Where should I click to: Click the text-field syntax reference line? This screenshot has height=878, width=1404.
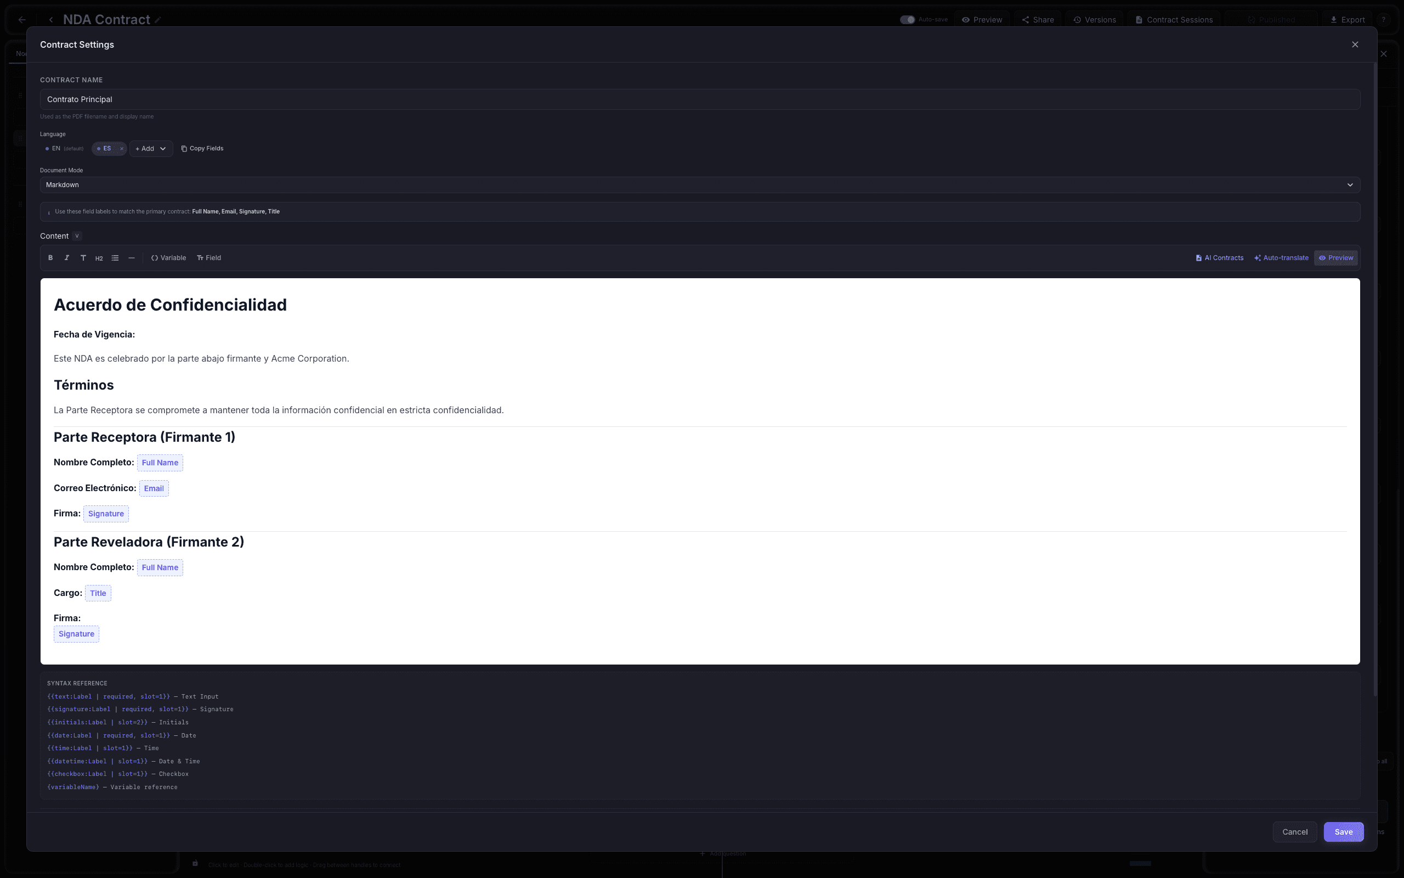pos(133,696)
